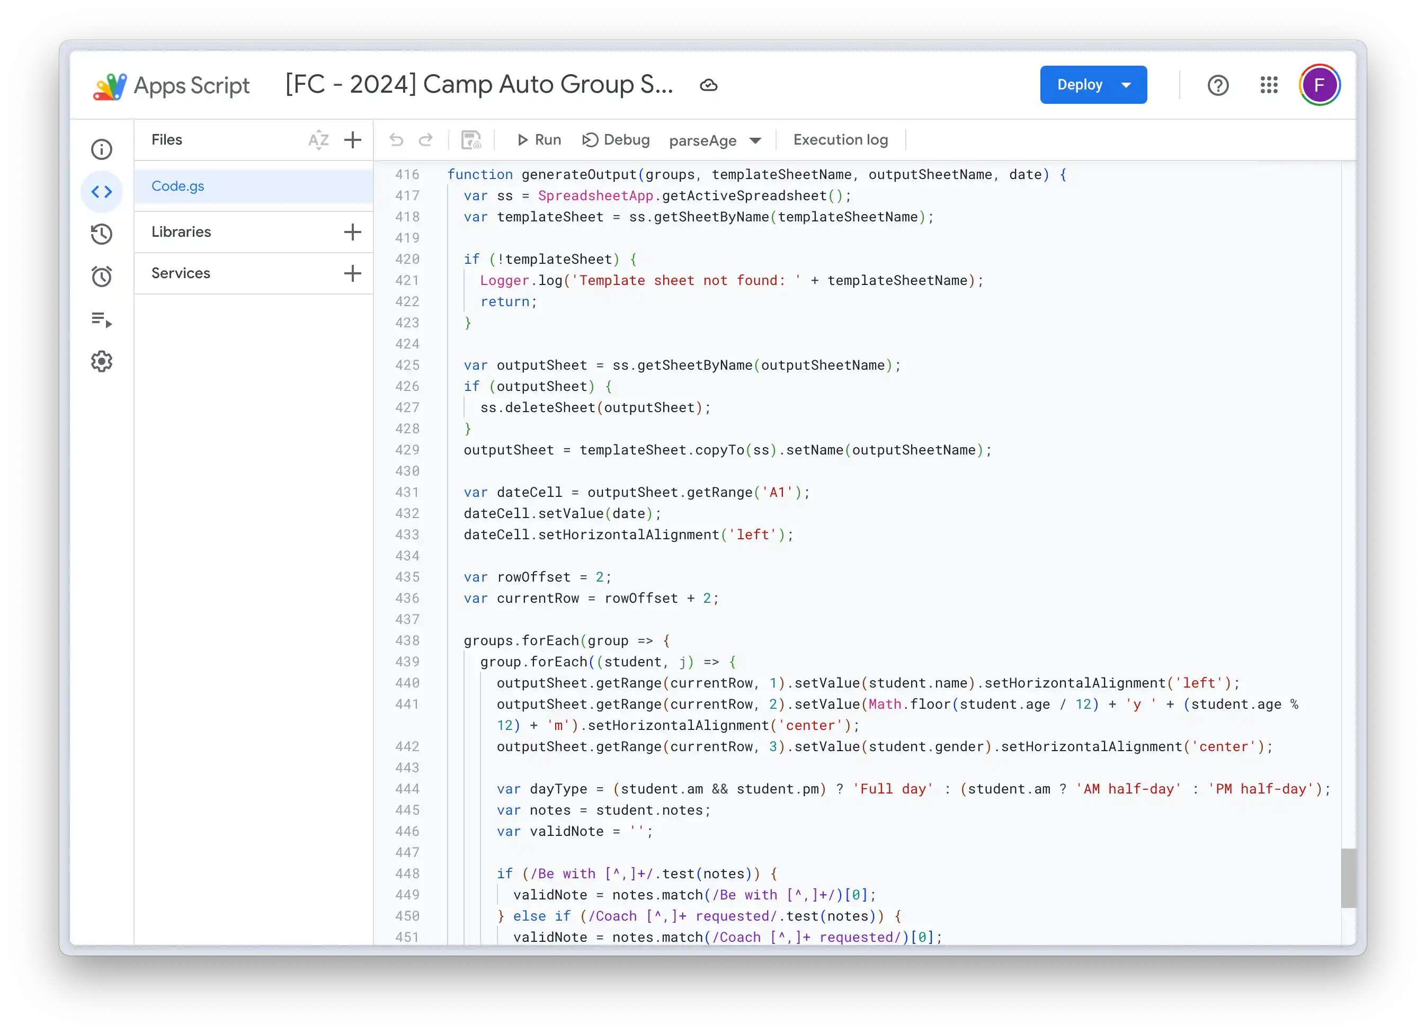
Task: Click the Files header label
Action: pyautogui.click(x=167, y=139)
